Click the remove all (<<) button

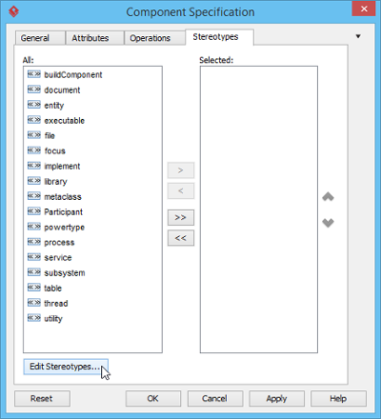coord(181,238)
